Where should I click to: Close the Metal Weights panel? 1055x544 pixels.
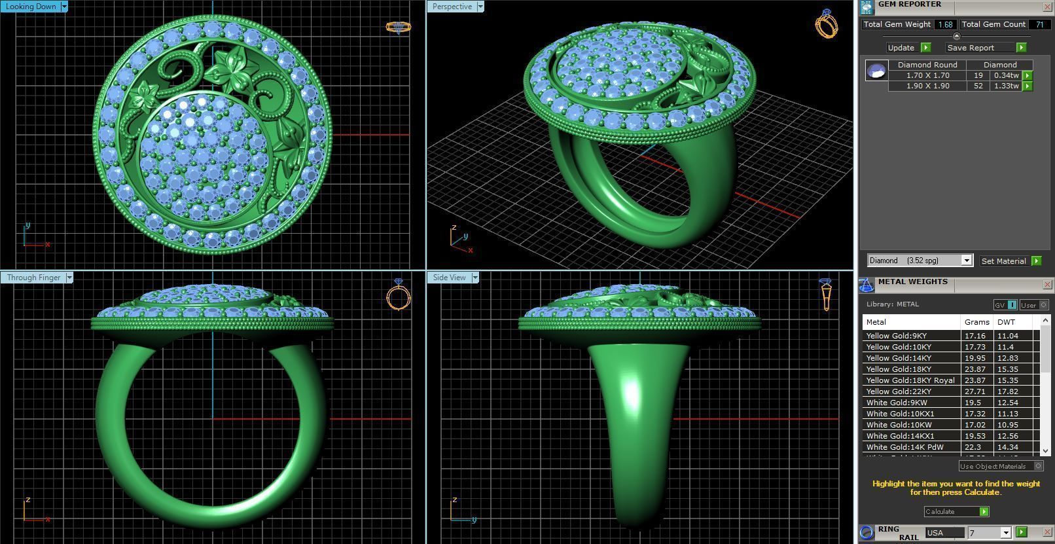(1046, 284)
